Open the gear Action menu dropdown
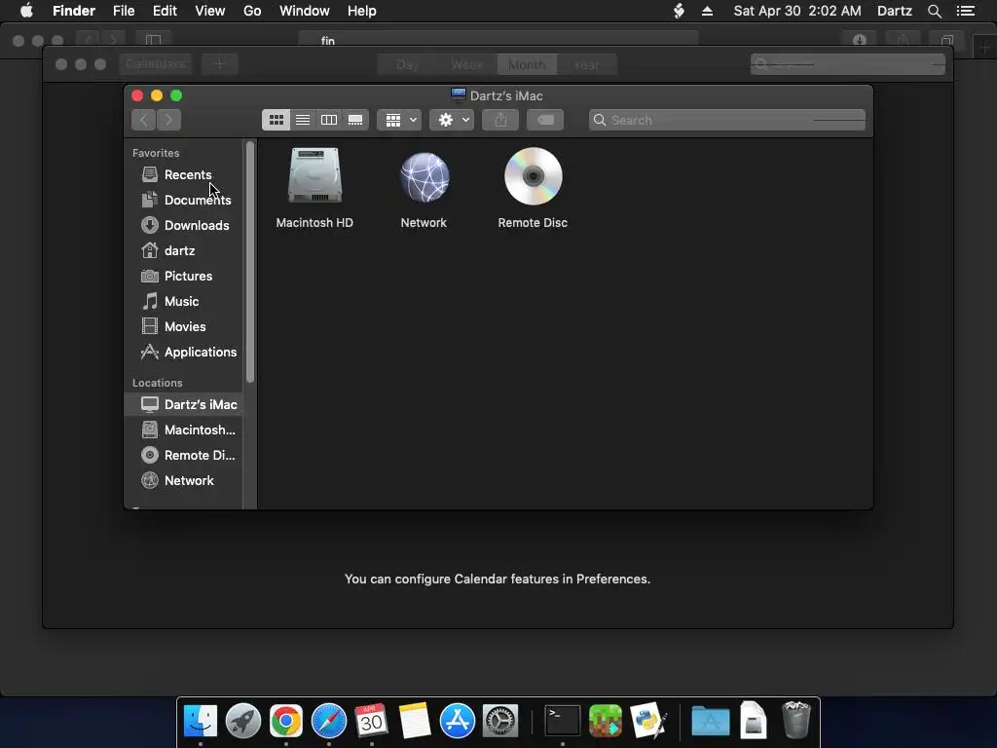The width and height of the screenshot is (997, 748). coord(452,120)
